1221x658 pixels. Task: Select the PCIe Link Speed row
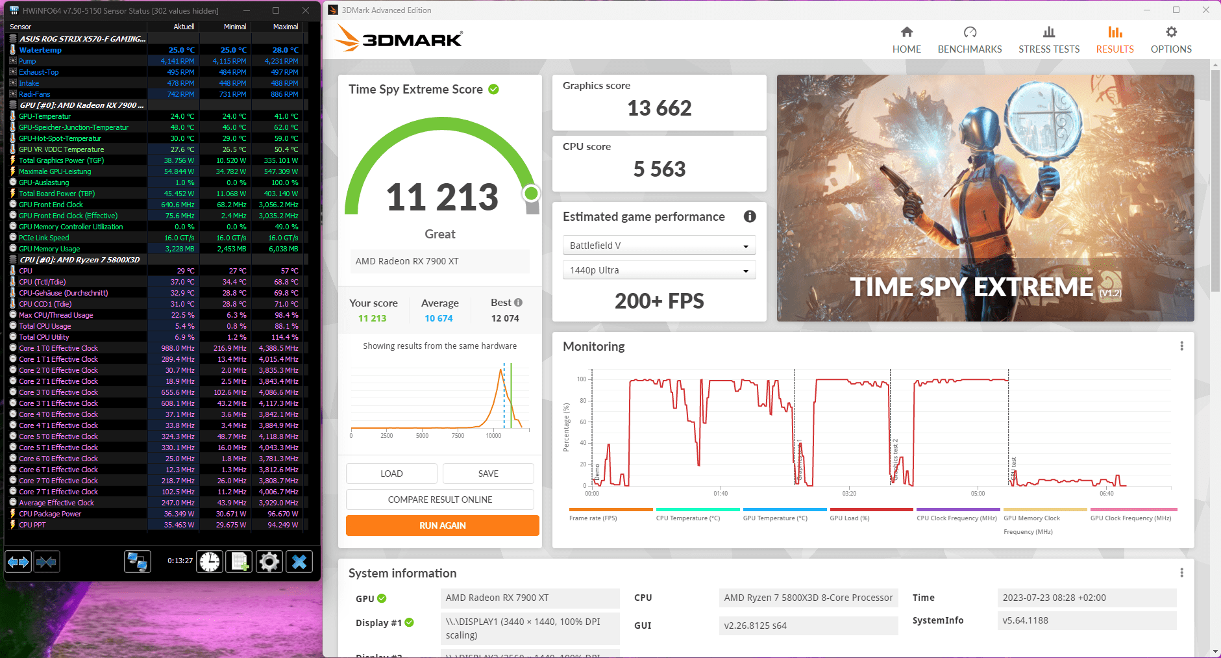pyautogui.click(x=154, y=238)
